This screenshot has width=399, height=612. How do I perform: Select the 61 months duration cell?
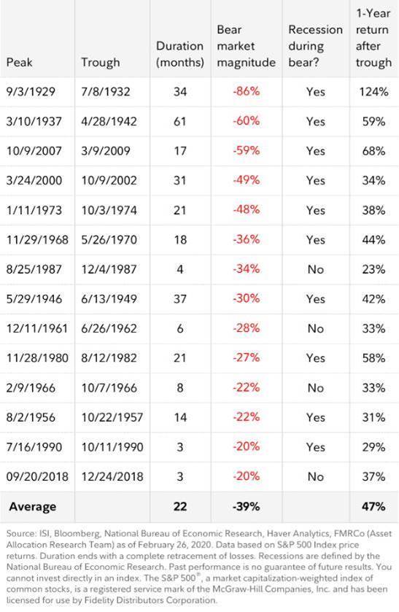tap(179, 121)
